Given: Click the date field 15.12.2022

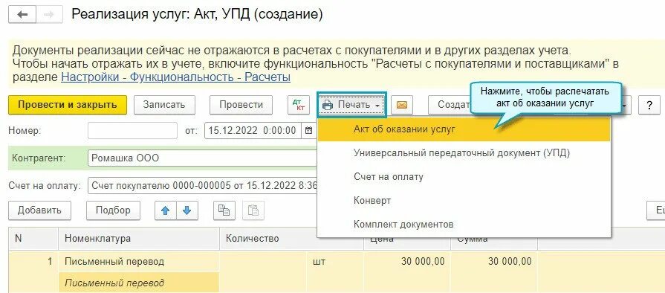Looking at the screenshot, I should click(x=253, y=130).
